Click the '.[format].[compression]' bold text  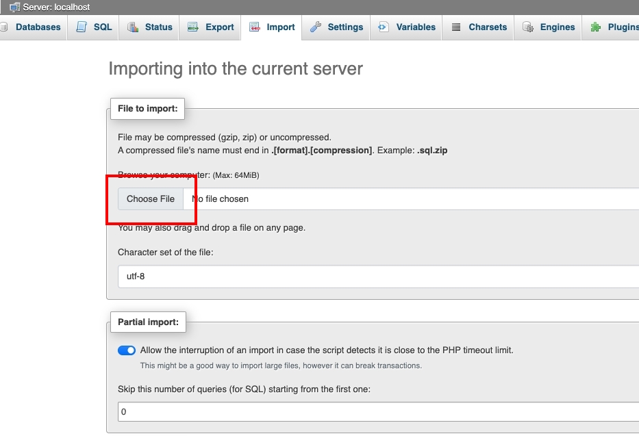point(321,150)
